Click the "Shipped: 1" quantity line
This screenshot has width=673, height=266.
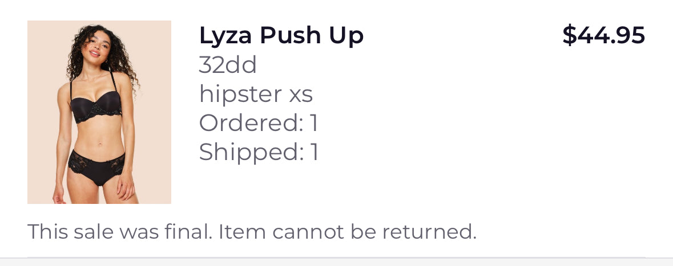[x=258, y=152]
